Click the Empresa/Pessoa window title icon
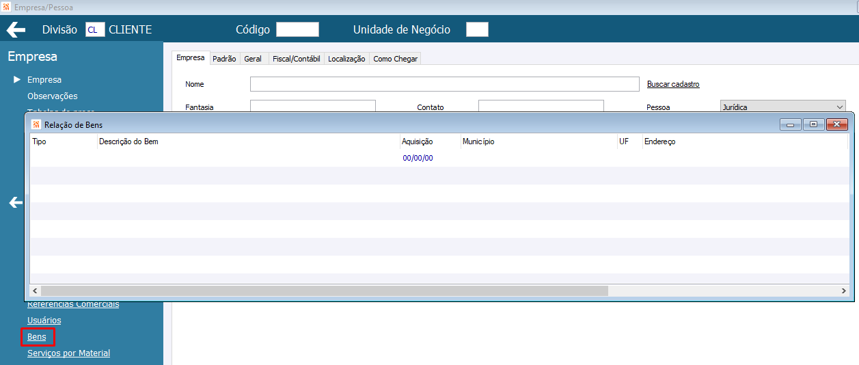 click(6, 7)
